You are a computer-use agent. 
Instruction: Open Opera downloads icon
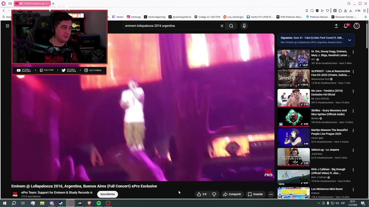point(351,11)
